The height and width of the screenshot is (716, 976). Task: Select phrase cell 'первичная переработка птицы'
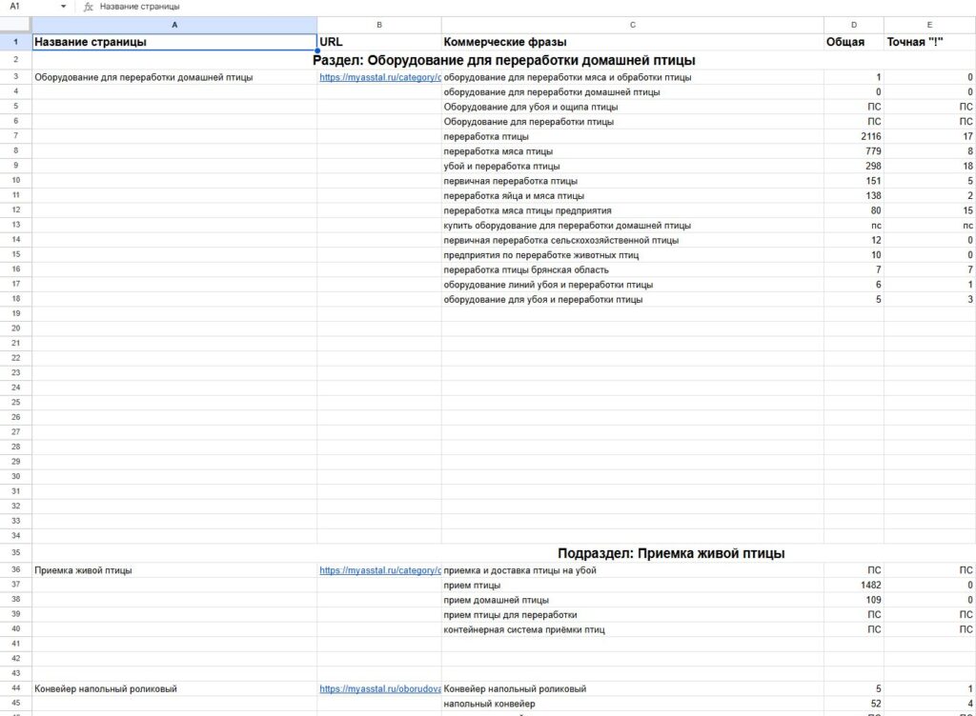point(633,182)
